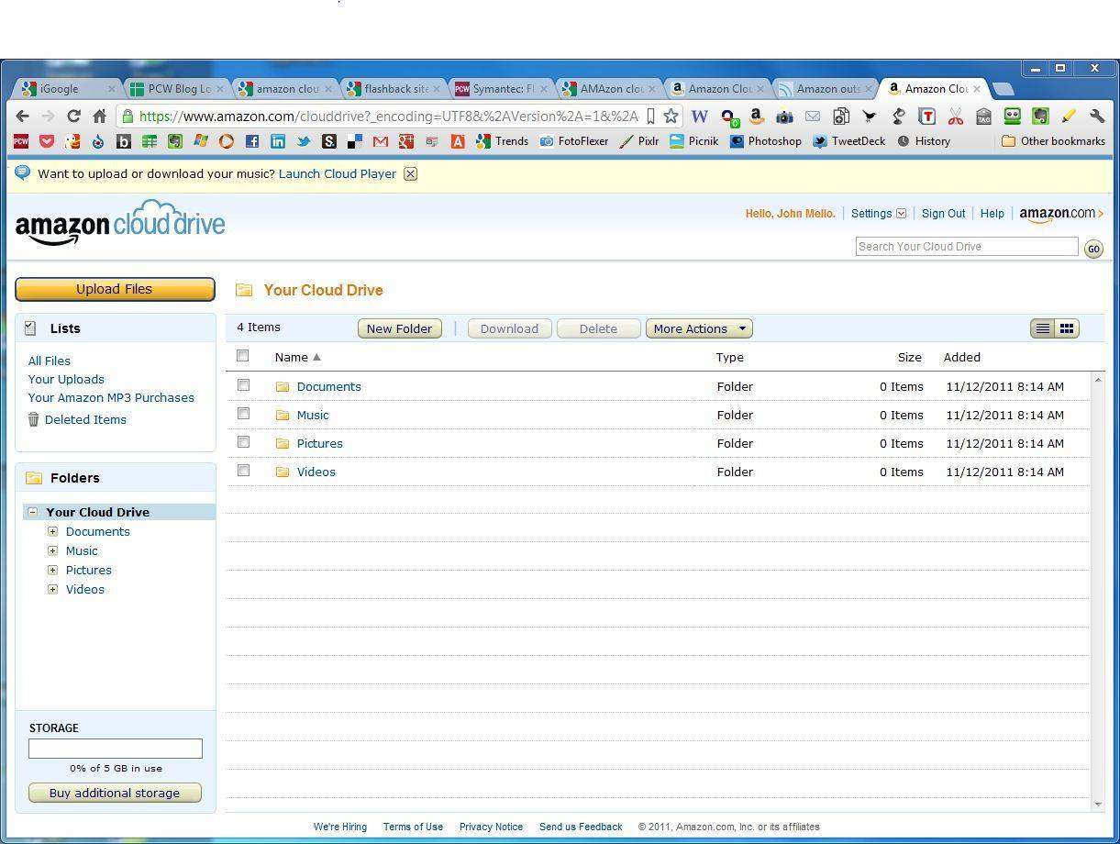
Task: Click the file list vertical scrollbar down arrow
Action: [1098, 805]
